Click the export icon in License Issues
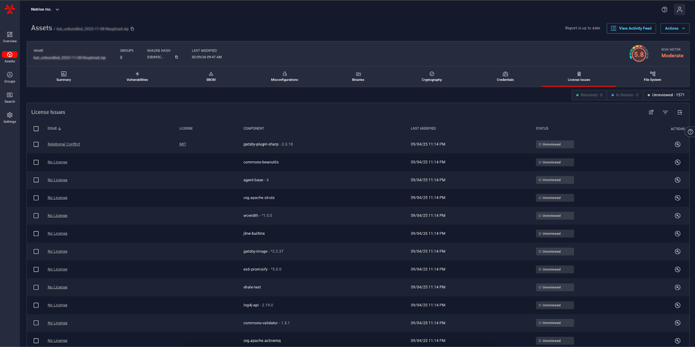The width and height of the screenshot is (695, 347). coord(680,112)
